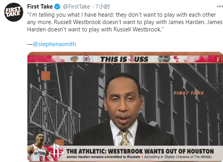The height and width of the screenshot is (162, 223).
Task: Click the red Rockets arrow graphic in banner
Action: 176,59
